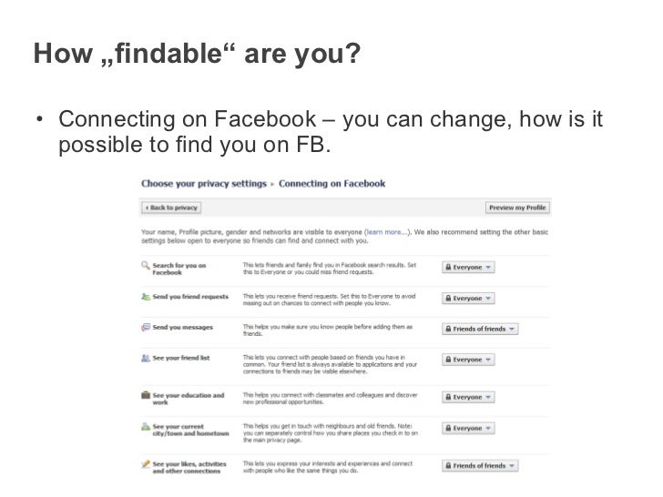Open the Send you friend requests audience dropdown

point(468,298)
